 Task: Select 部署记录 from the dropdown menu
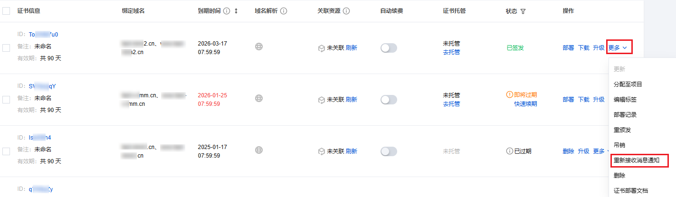point(625,114)
